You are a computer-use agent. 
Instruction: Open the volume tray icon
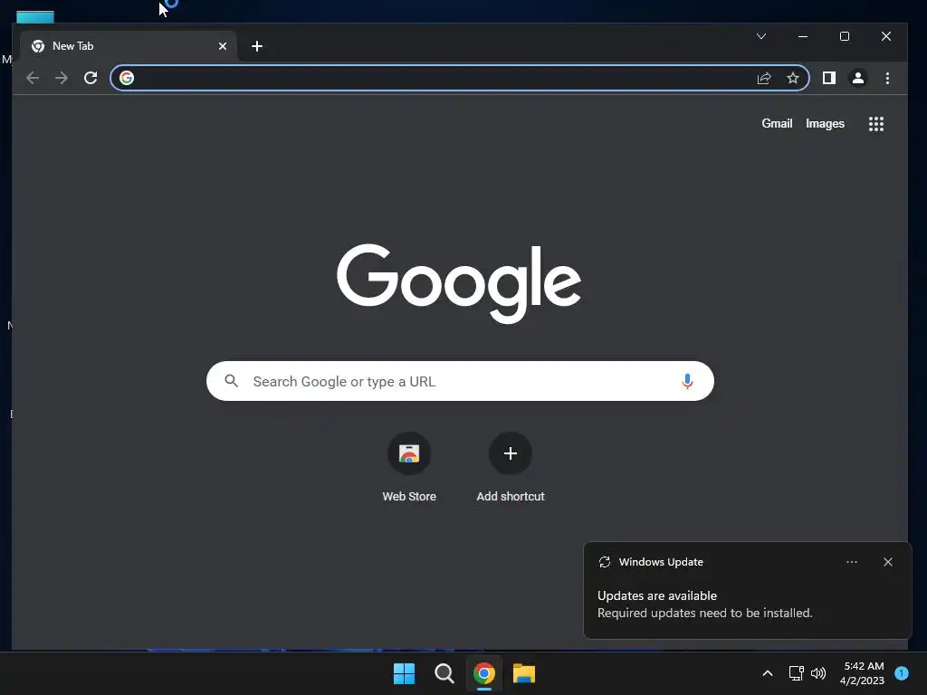coord(818,673)
